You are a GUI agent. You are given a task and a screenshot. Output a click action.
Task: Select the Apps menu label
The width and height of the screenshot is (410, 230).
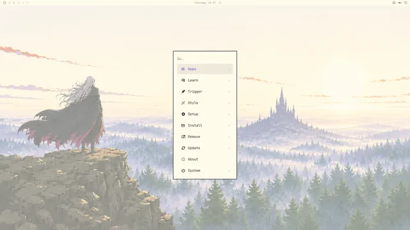tap(192, 69)
